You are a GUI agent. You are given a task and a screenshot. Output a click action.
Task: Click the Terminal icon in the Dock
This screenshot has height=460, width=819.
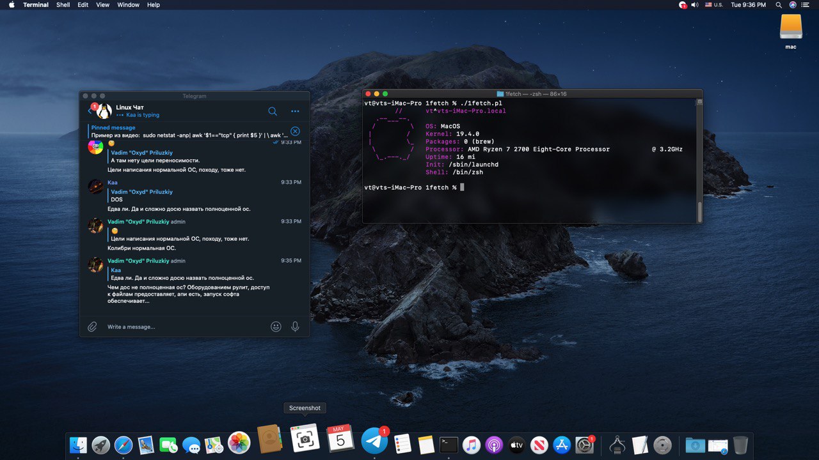449,445
